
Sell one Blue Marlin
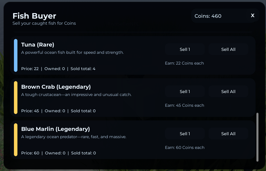click(x=185, y=134)
